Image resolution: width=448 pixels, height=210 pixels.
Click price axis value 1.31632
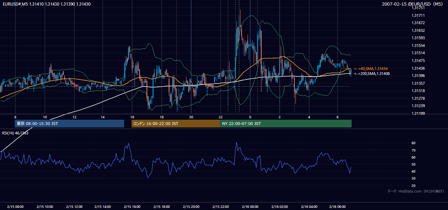418,30
